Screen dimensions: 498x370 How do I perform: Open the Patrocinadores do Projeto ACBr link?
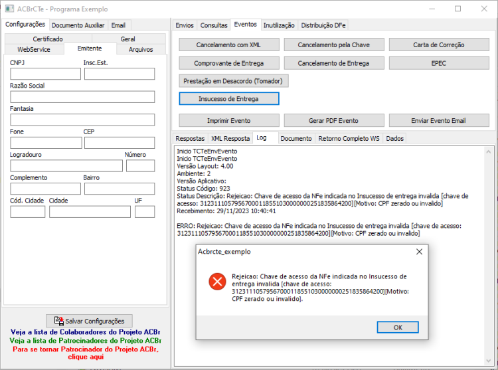[x=85, y=341]
